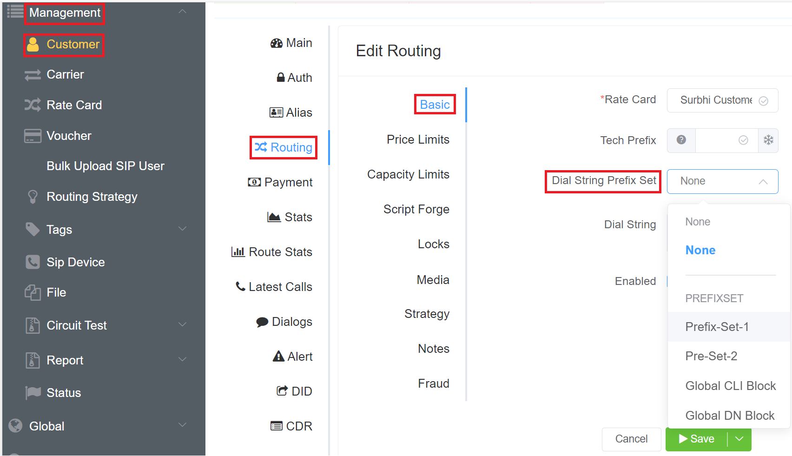Click the Routing Strategy lightbulb icon
Image resolution: width=792 pixels, height=456 pixels.
click(x=33, y=197)
